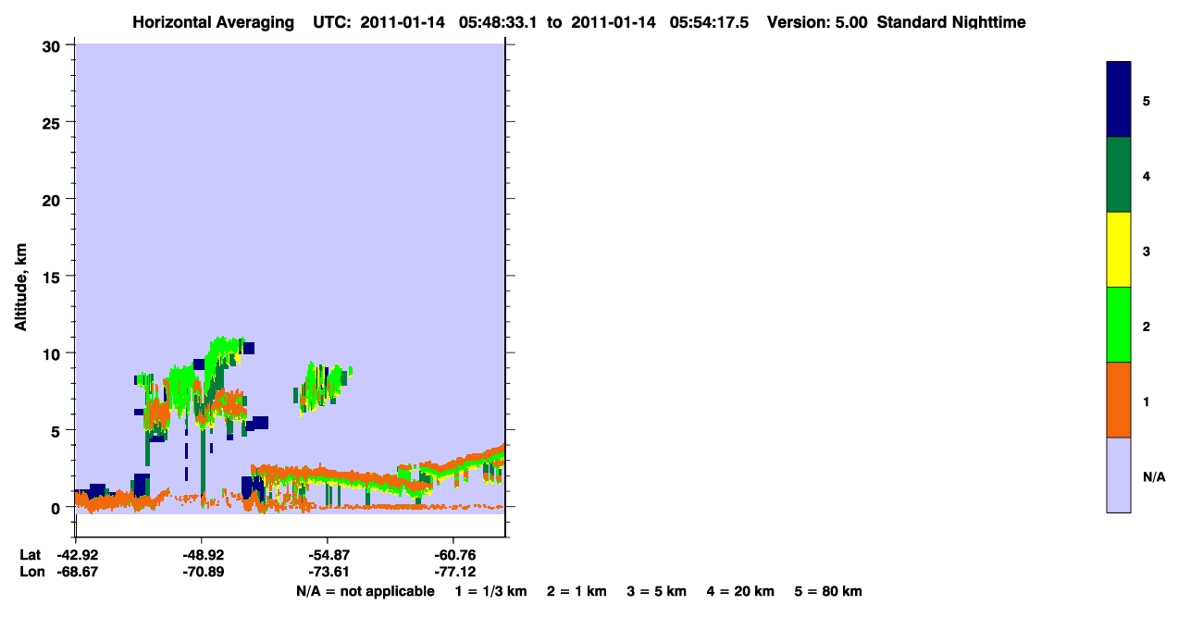The width and height of the screenshot is (1203, 617).
Task: Click the 'N/A = not applicable' legend text
Action: [x=365, y=591]
